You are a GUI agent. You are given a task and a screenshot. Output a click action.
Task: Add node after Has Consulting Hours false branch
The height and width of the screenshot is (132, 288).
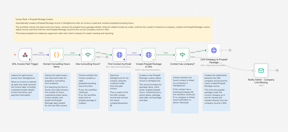coord(107,57)
